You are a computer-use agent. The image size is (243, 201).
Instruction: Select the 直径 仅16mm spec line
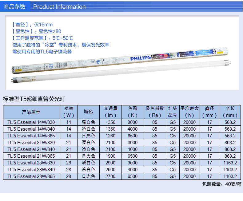(x=32, y=25)
